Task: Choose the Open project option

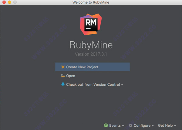Action: (71, 76)
